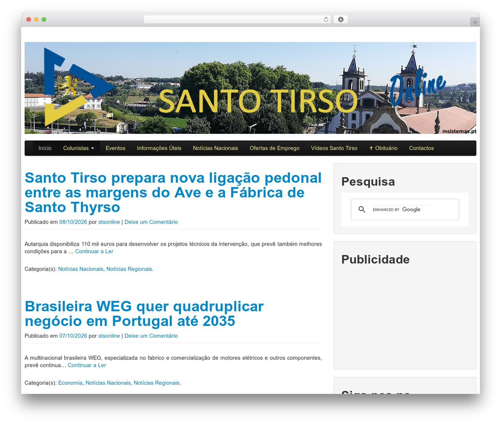Open the Brasileira WEG article headline
This screenshot has height=424, width=501.
[144, 314]
